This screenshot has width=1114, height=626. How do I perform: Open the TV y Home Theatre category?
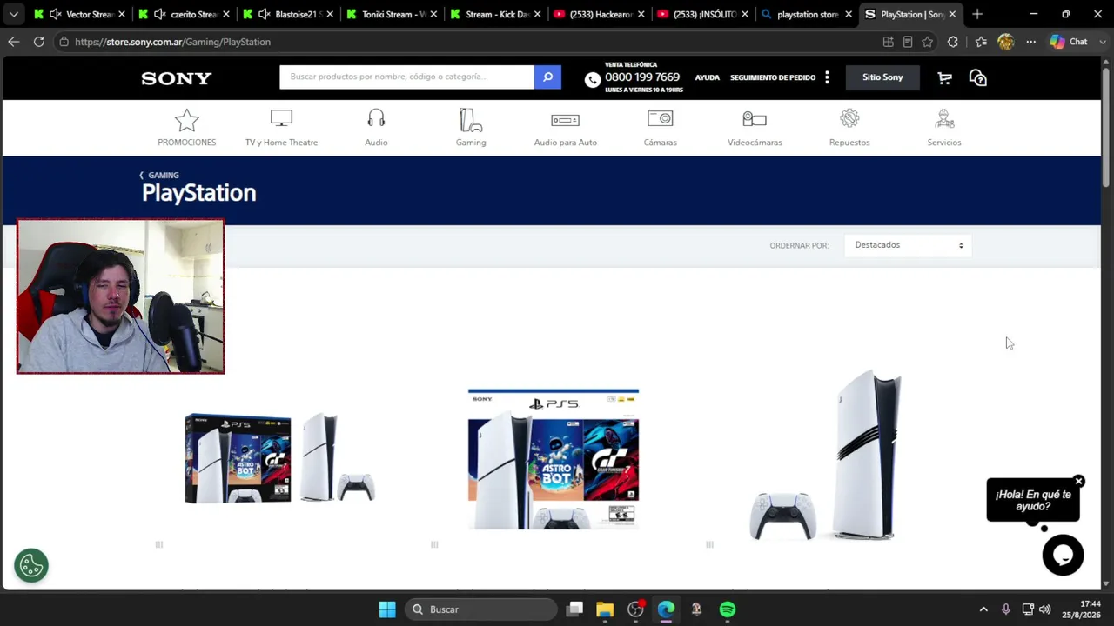pos(281,127)
